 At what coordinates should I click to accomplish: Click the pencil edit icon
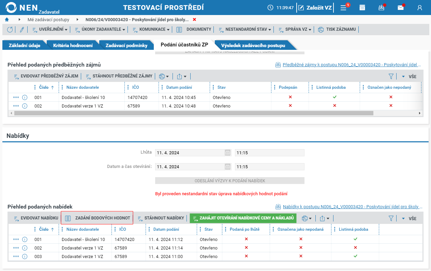pyautogui.click(x=22, y=30)
